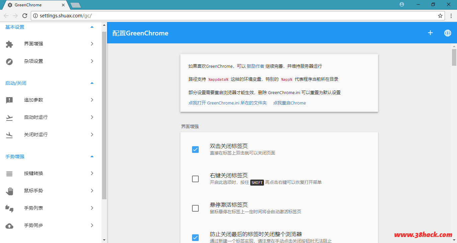
Task: Click the plus icon in the blue header
Action: (430, 33)
